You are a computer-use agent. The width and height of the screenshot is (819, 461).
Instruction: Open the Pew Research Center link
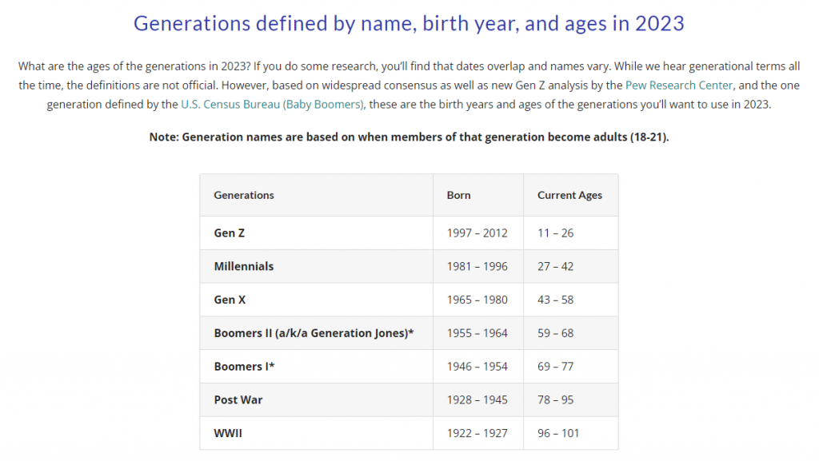[685, 85]
